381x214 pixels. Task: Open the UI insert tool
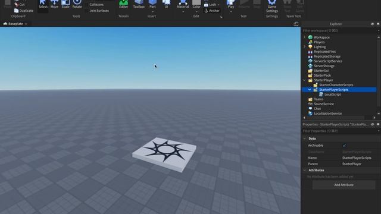click(x=166, y=5)
